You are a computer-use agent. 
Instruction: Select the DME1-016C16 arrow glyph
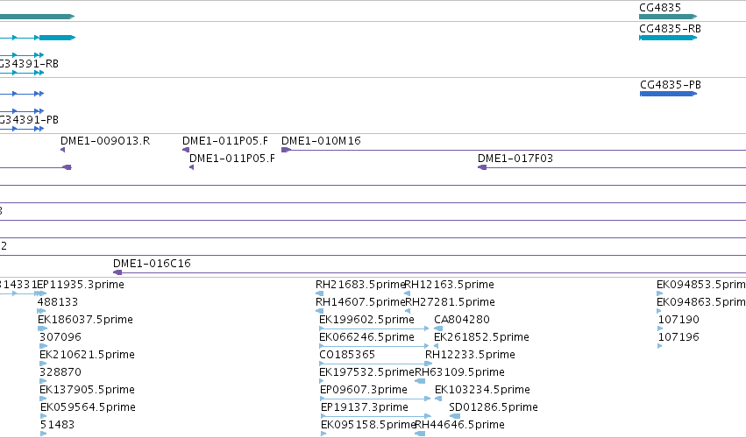[117, 272]
